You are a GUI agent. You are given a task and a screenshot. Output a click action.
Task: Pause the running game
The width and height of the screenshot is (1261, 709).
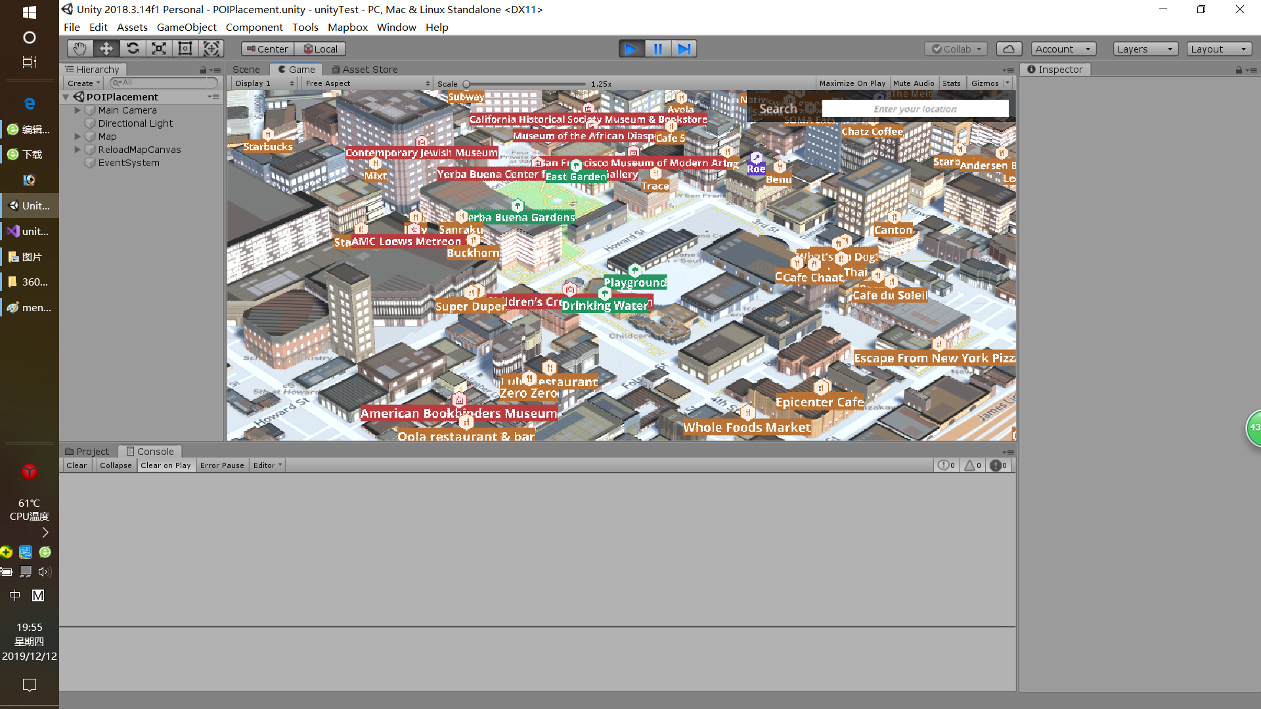tap(657, 48)
